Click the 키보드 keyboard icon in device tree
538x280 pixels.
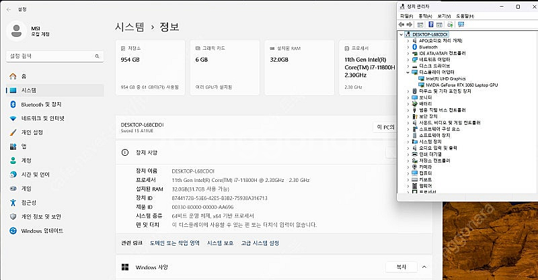414,179
